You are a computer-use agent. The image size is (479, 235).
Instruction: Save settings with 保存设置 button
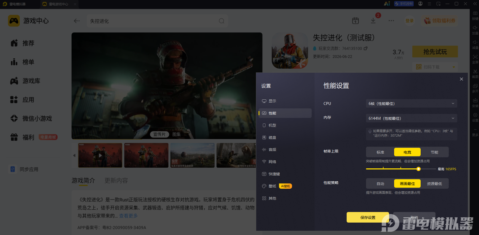pyautogui.click(x=368, y=217)
